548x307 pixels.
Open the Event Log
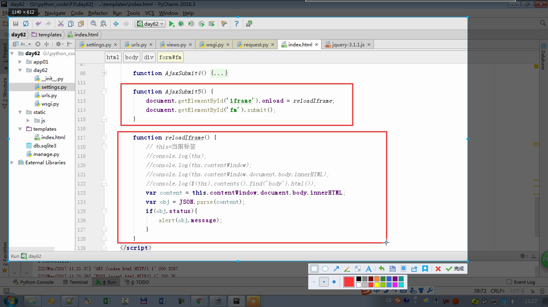click(x=521, y=282)
